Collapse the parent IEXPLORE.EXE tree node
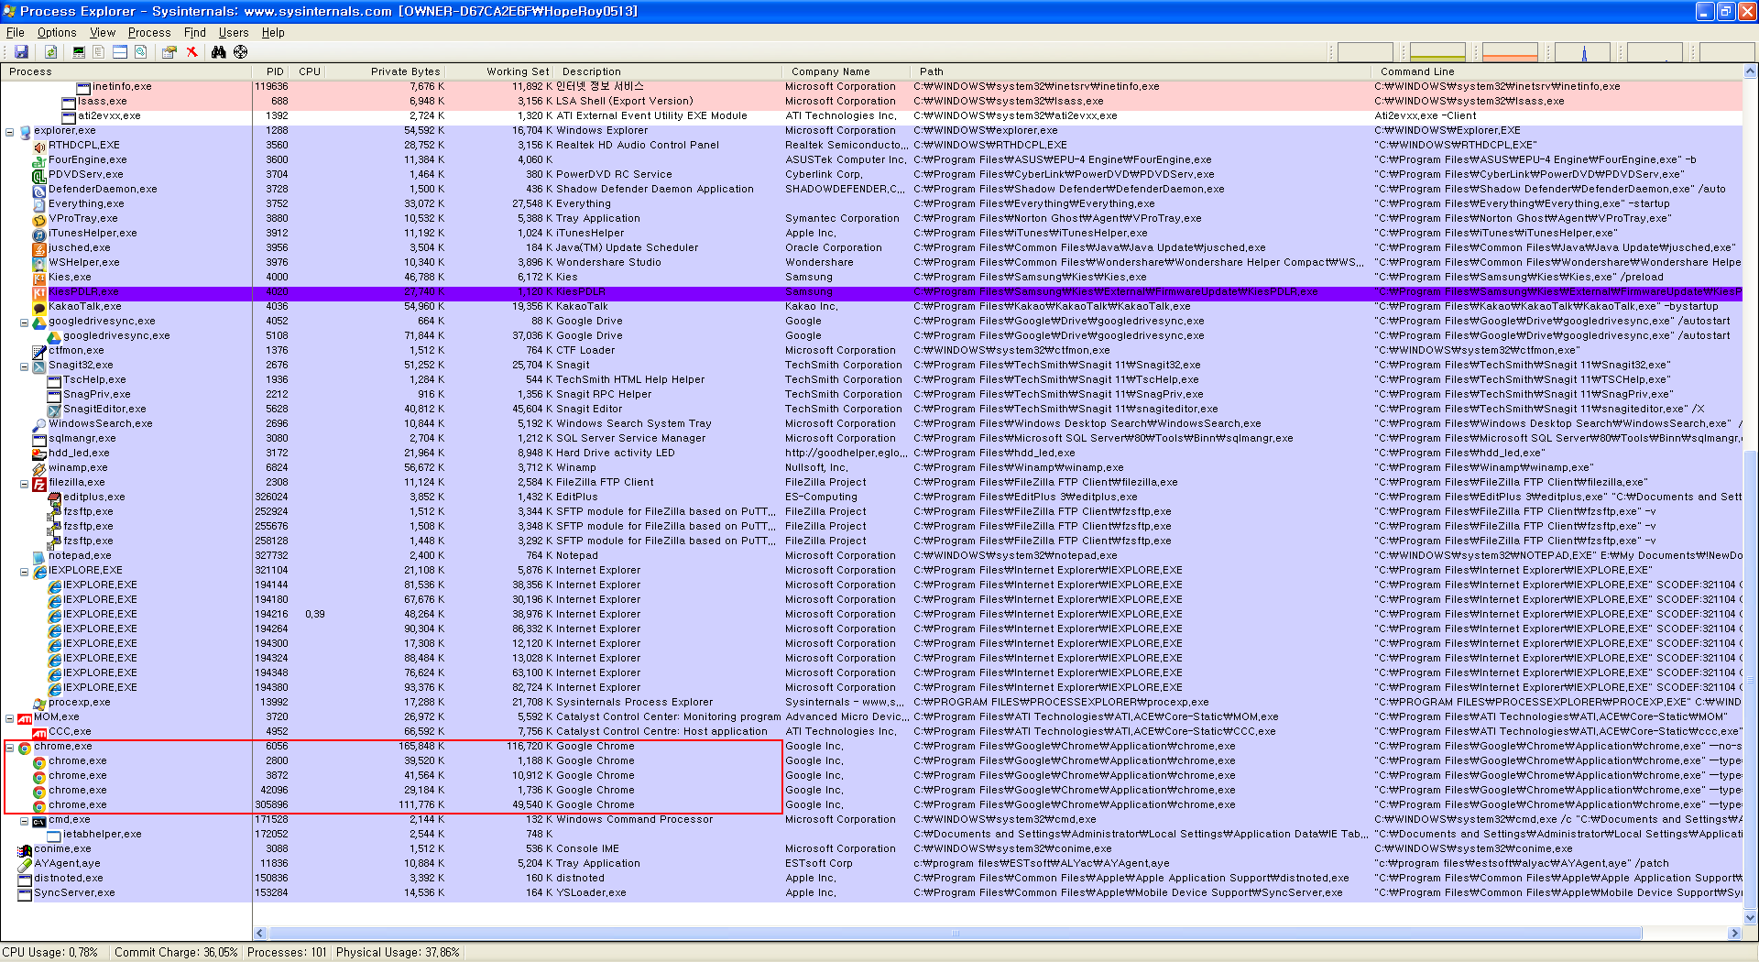 [25, 571]
